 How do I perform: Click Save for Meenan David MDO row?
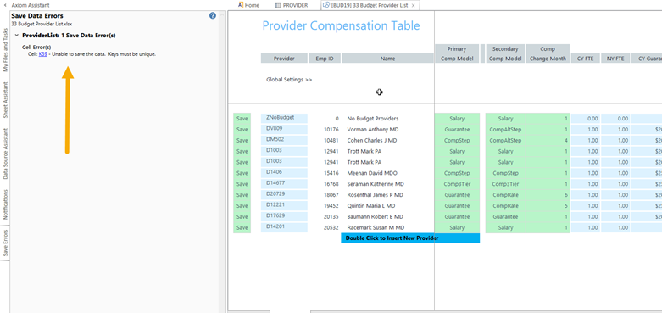tap(242, 173)
